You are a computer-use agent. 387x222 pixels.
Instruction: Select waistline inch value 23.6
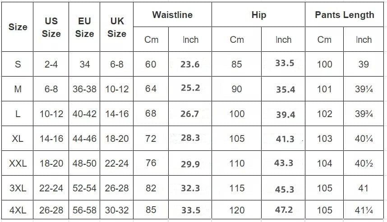point(190,64)
